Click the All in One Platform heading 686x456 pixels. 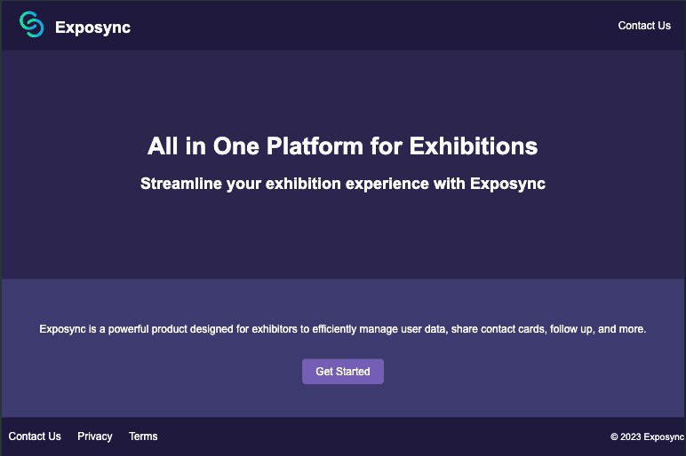pyautogui.click(x=343, y=145)
